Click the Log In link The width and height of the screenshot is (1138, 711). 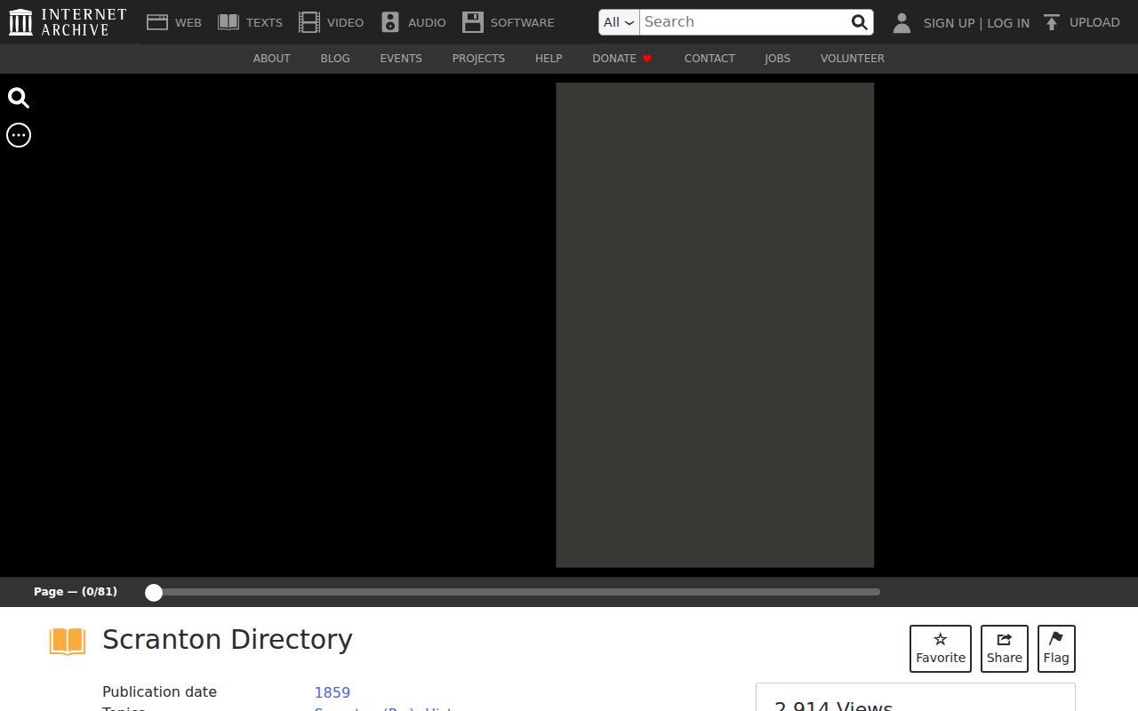pyautogui.click(x=1008, y=23)
